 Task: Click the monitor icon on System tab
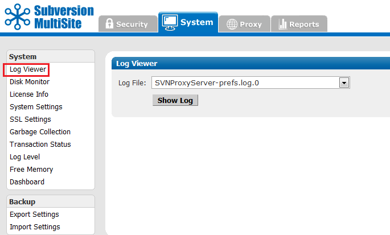click(170, 22)
